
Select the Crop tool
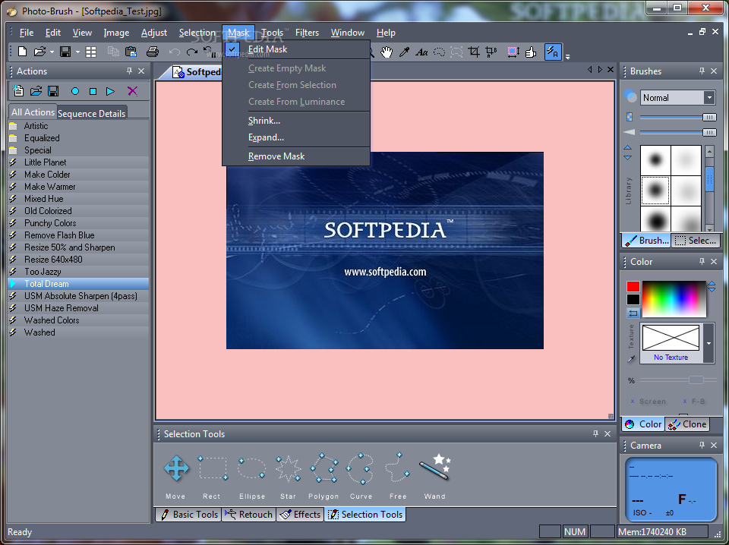(474, 52)
